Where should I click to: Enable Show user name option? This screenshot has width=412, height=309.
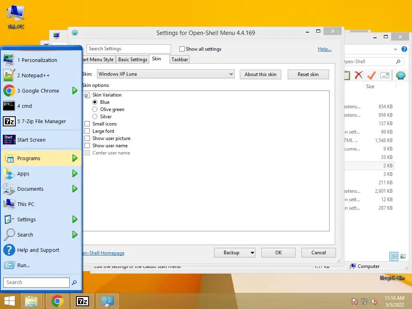point(87,145)
